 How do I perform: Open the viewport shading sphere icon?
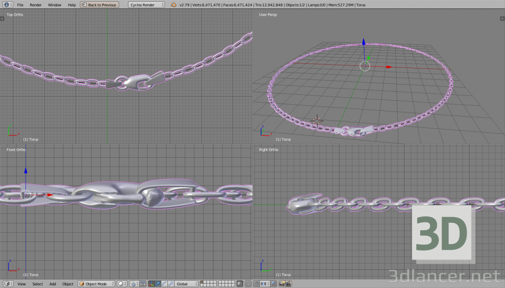(121, 284)
